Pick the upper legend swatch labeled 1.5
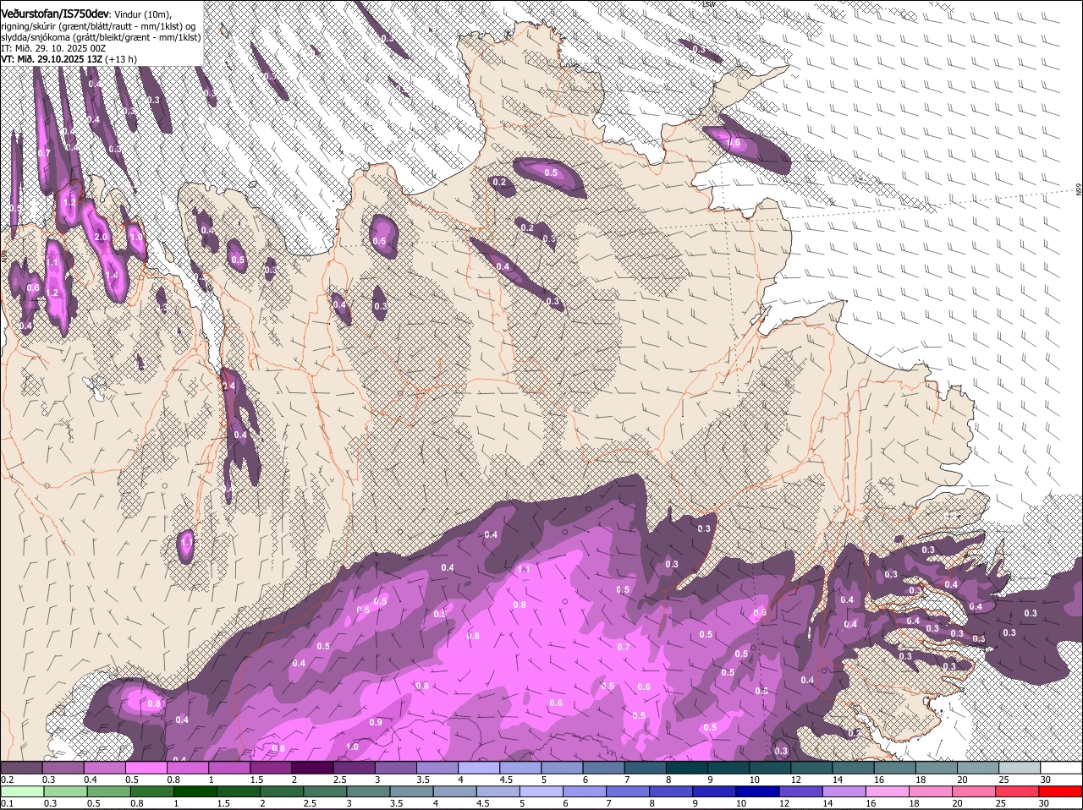The image size is (1083, 810). 271,768
